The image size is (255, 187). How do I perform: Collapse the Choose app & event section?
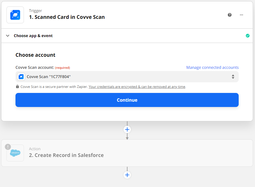tap(8, 36)
